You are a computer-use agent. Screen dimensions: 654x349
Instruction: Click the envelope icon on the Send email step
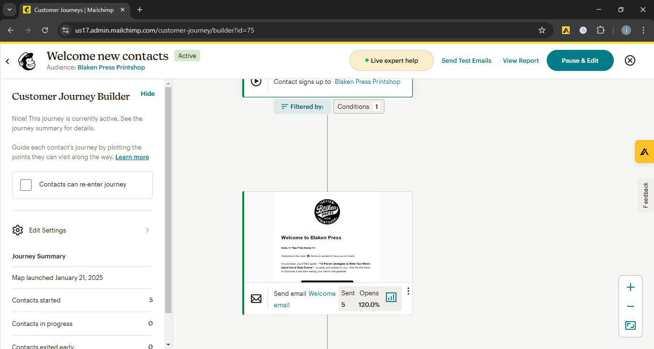pos(256,299)
